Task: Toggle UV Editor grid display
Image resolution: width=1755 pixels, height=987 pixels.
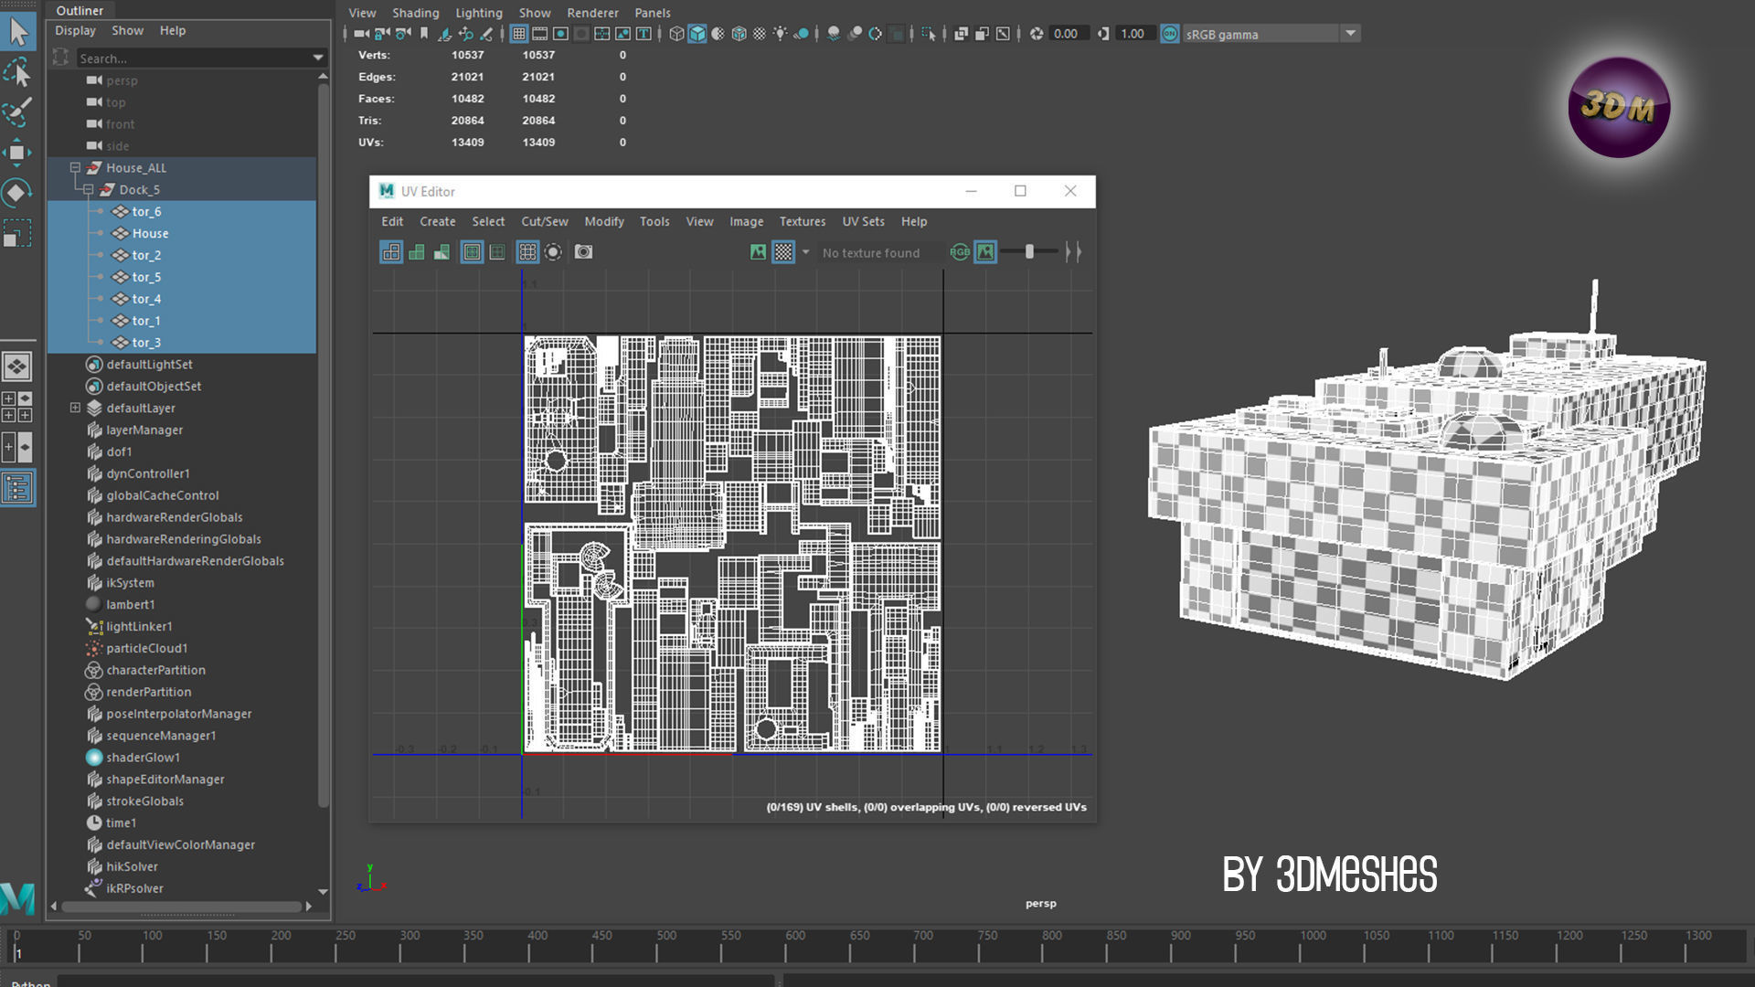Action: point(527,252)
